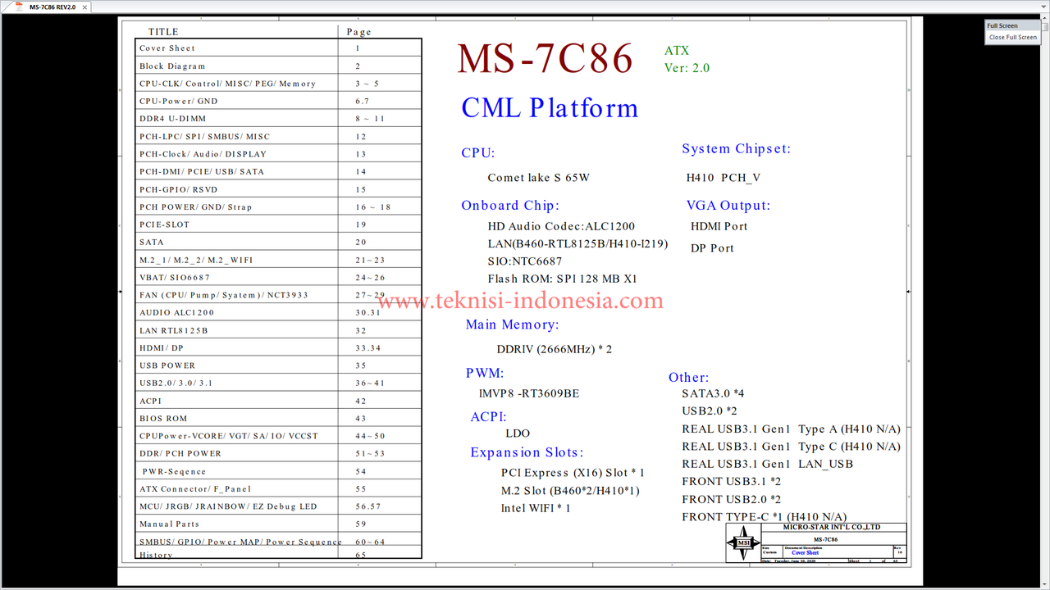Click the PCH-GPIO/RSVD row
Image resolution: width=1050 pixels, height=590 pixels.
[x=278, y=189]
